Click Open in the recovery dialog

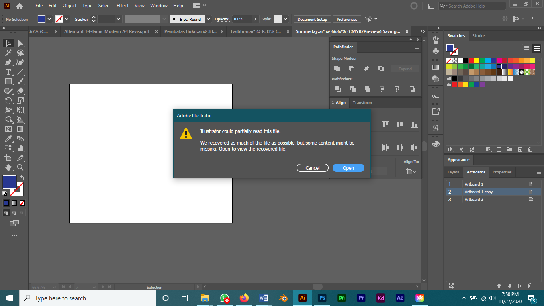point(348,168)
